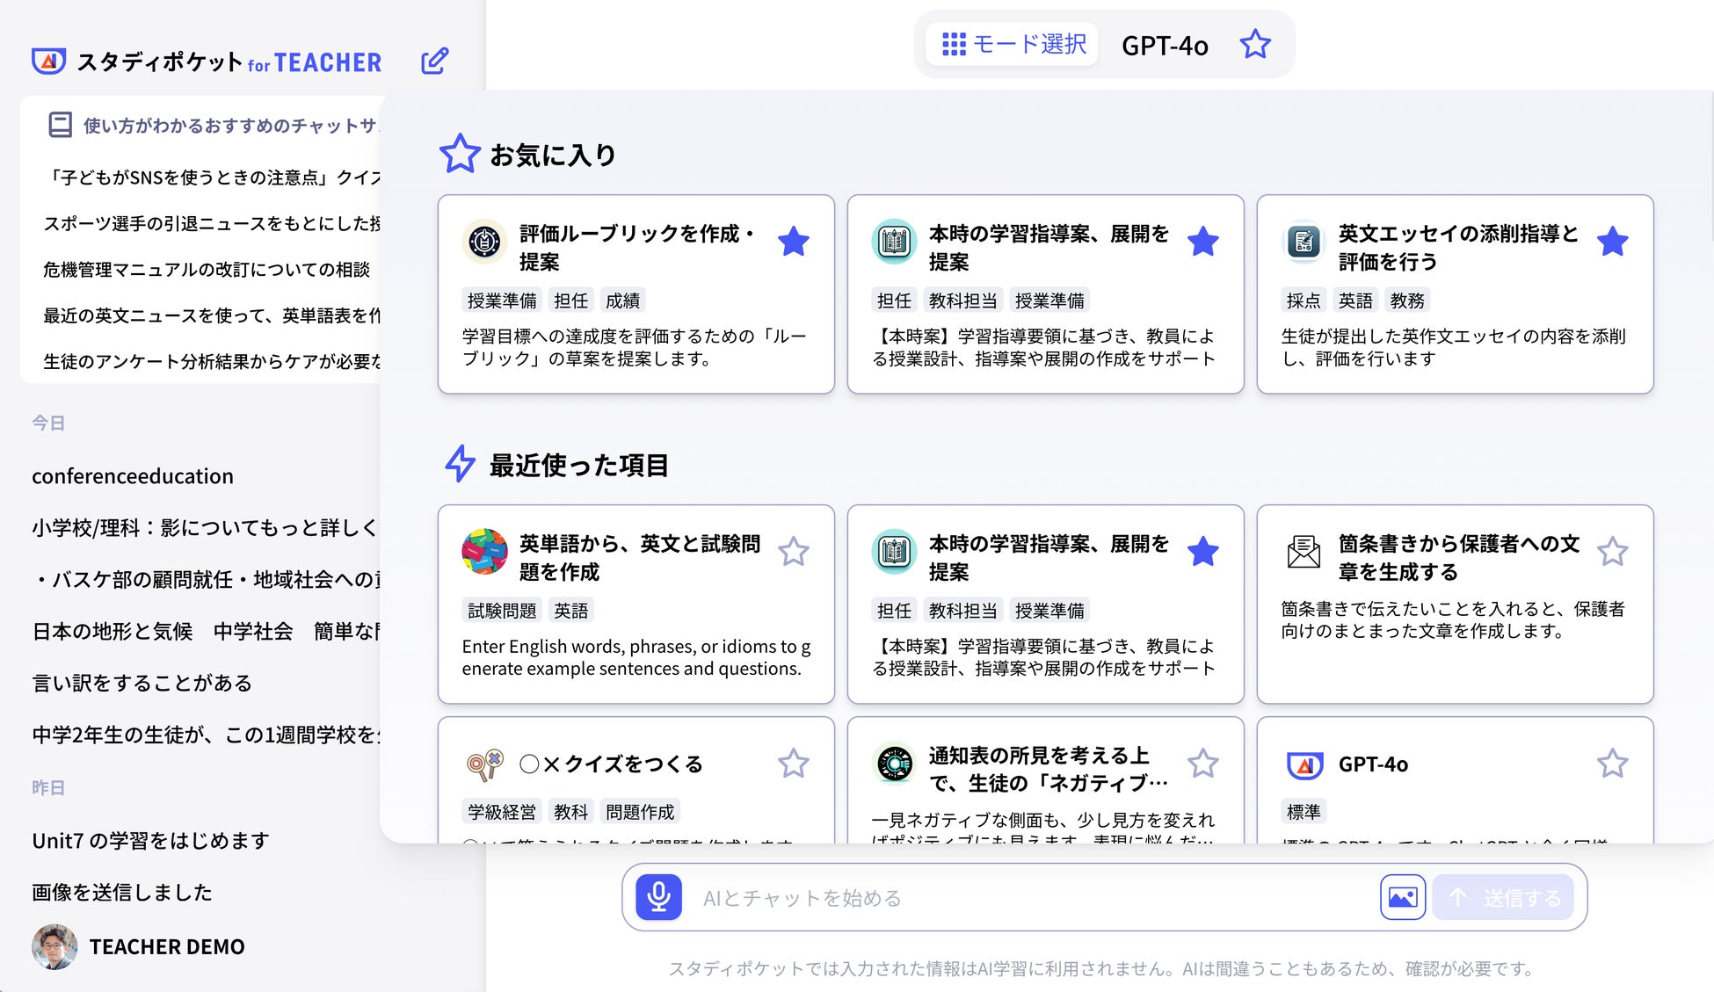1714x992 pixels.
Task: Click the 箇条書きから保護者への文章 envelope icon
Action: [x=1304, y=552]
